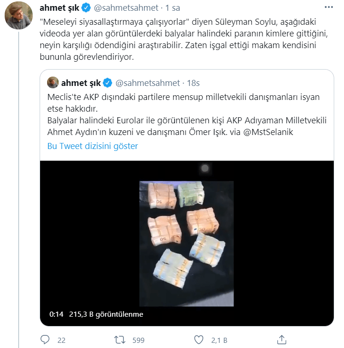Open the share upload icon
Screen dimensions: 344x348
pyautogui.click(x=282, y=340)
